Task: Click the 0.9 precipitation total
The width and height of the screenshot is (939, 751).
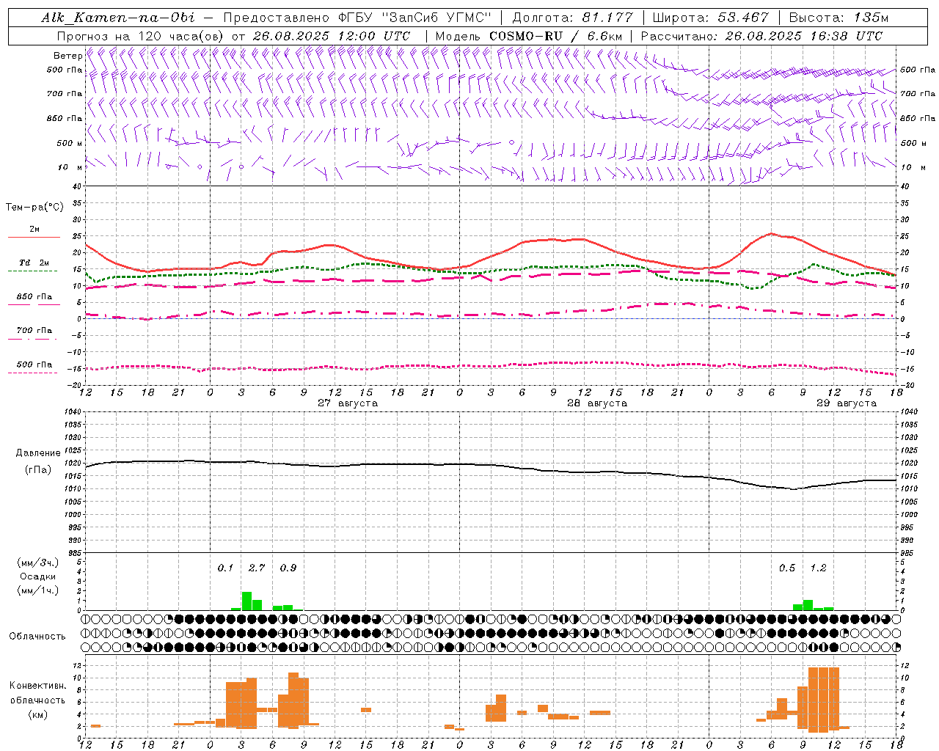Action: click(288, 568)
